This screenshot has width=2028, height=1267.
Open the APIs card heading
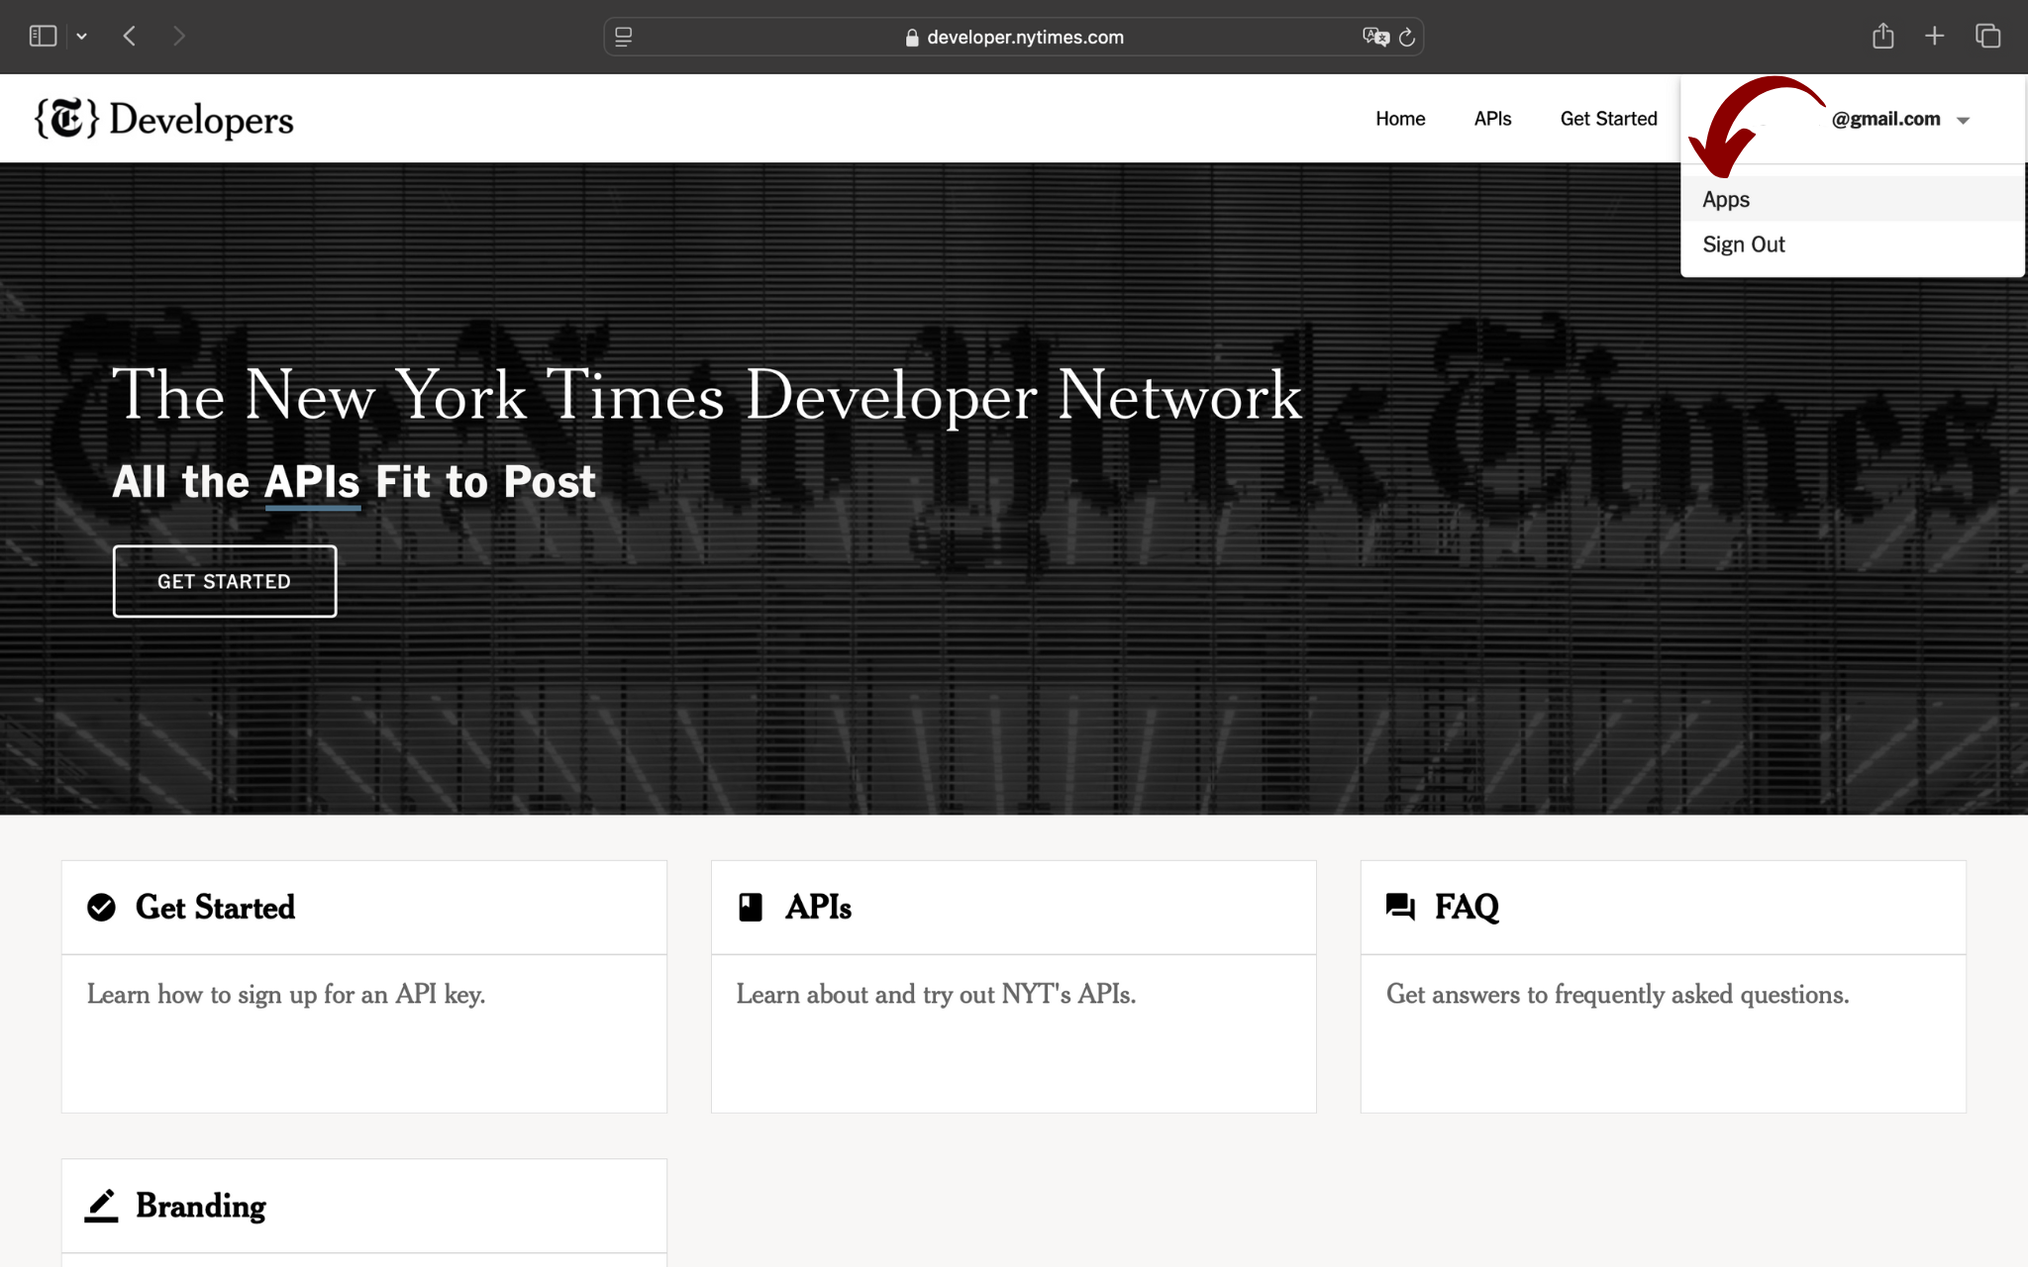click(x=818, y=907)
